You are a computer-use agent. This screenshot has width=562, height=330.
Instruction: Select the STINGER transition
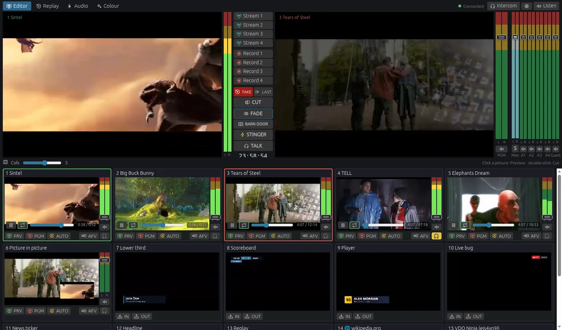point(253,134)
